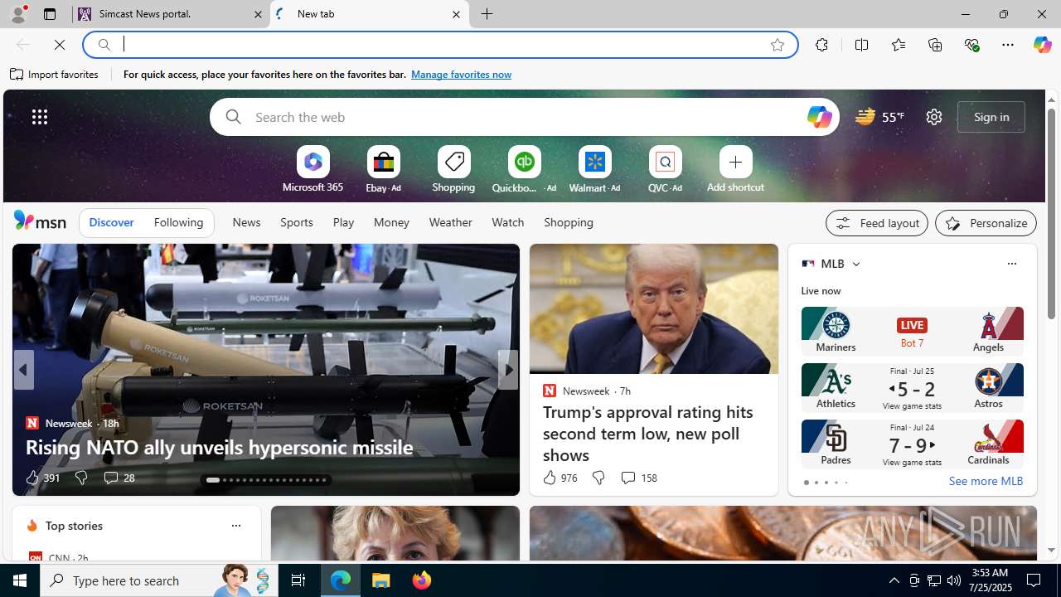The height and width of the screenshot is (597, 1061).
Task: Open the browser profile icon
Action: click(17, 14)
